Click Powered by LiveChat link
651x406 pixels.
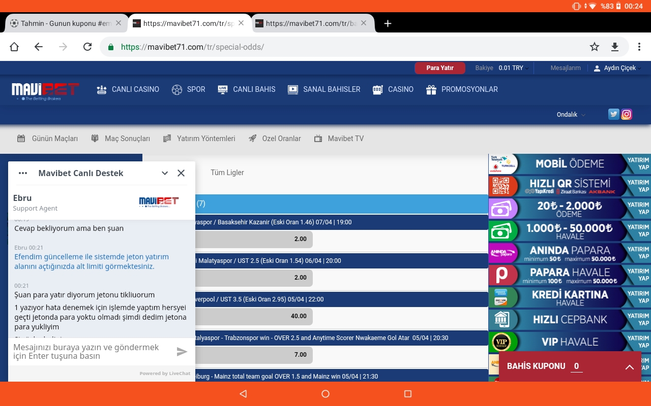click(165, 374)
